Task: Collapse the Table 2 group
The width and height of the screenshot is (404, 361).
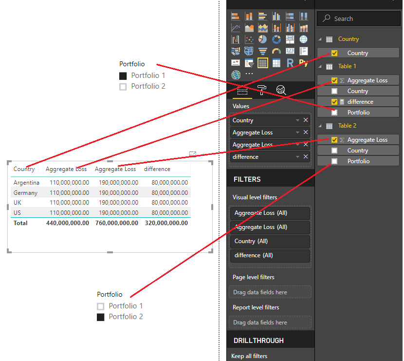Action: (320, 126)
